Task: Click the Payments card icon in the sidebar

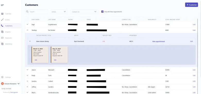Action: [x=2, y=38]
